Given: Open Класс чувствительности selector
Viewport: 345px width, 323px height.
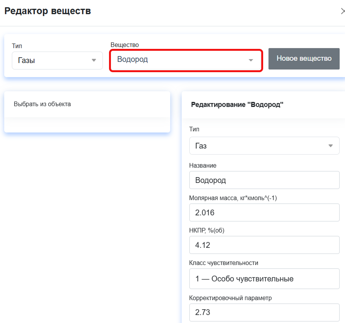Looking at the screenshot, I should (x=264, y=279).
